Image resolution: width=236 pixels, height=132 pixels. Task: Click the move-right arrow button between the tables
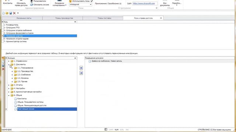tap(81, 68)
